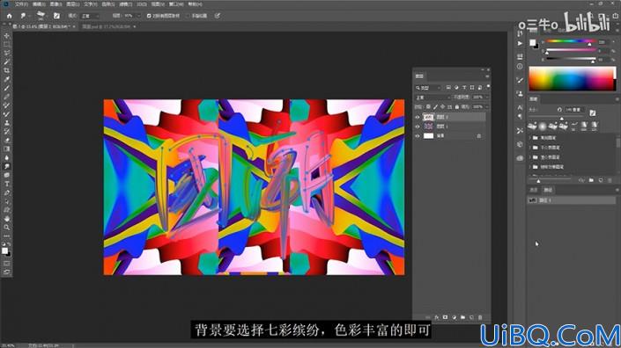Screen dimensions: 621x348
Task: Toggle layer filtering switch in Layers panel
Action: click(488, 86)
